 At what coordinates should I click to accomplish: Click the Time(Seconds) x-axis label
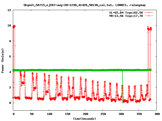click(84, 119)
